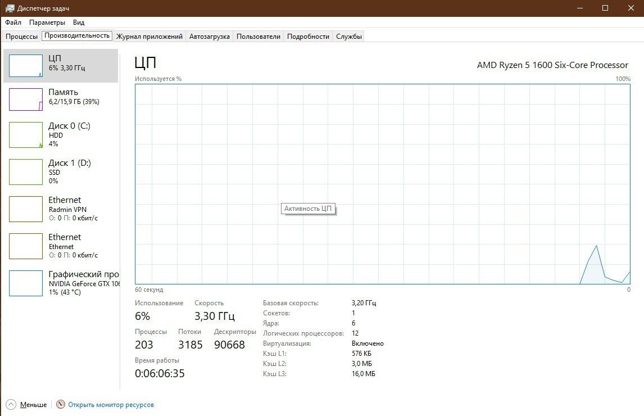Select the 'Производительность' tab
644x416 pixels.
(77, 36)
